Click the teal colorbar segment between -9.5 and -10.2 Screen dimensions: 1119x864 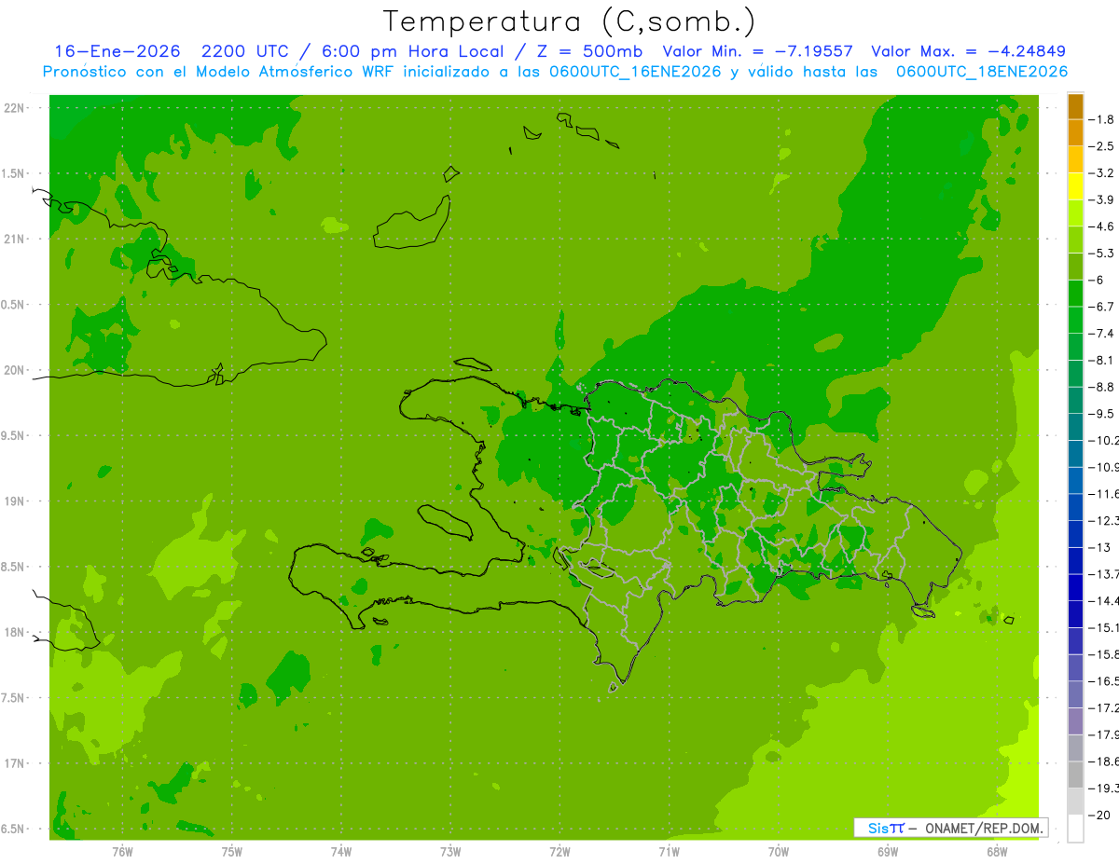click(1075, 427)
